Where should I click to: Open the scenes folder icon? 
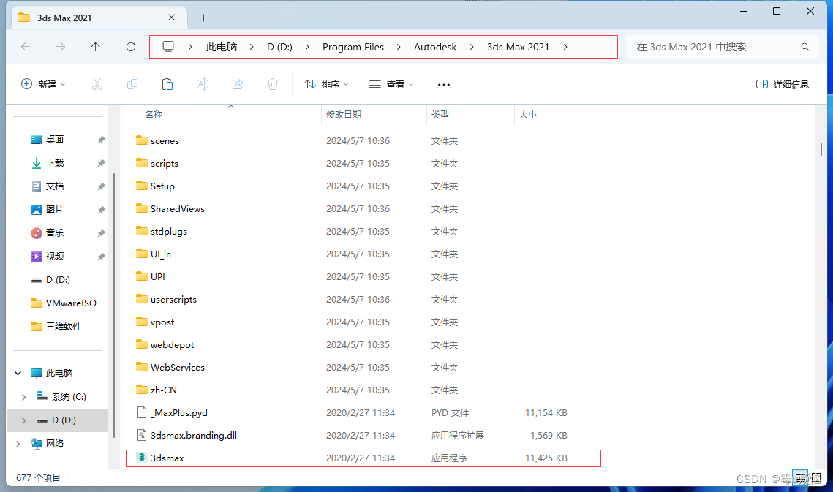141,140
